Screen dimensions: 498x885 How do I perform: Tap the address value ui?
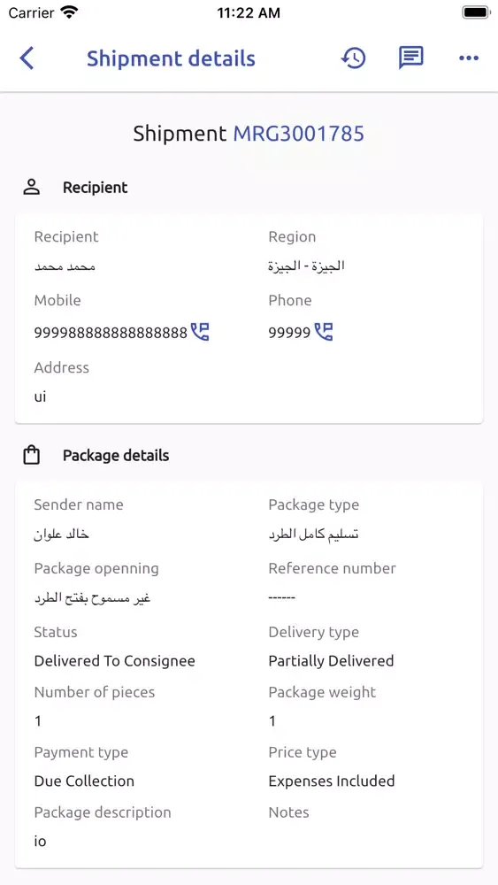point(40,396)
